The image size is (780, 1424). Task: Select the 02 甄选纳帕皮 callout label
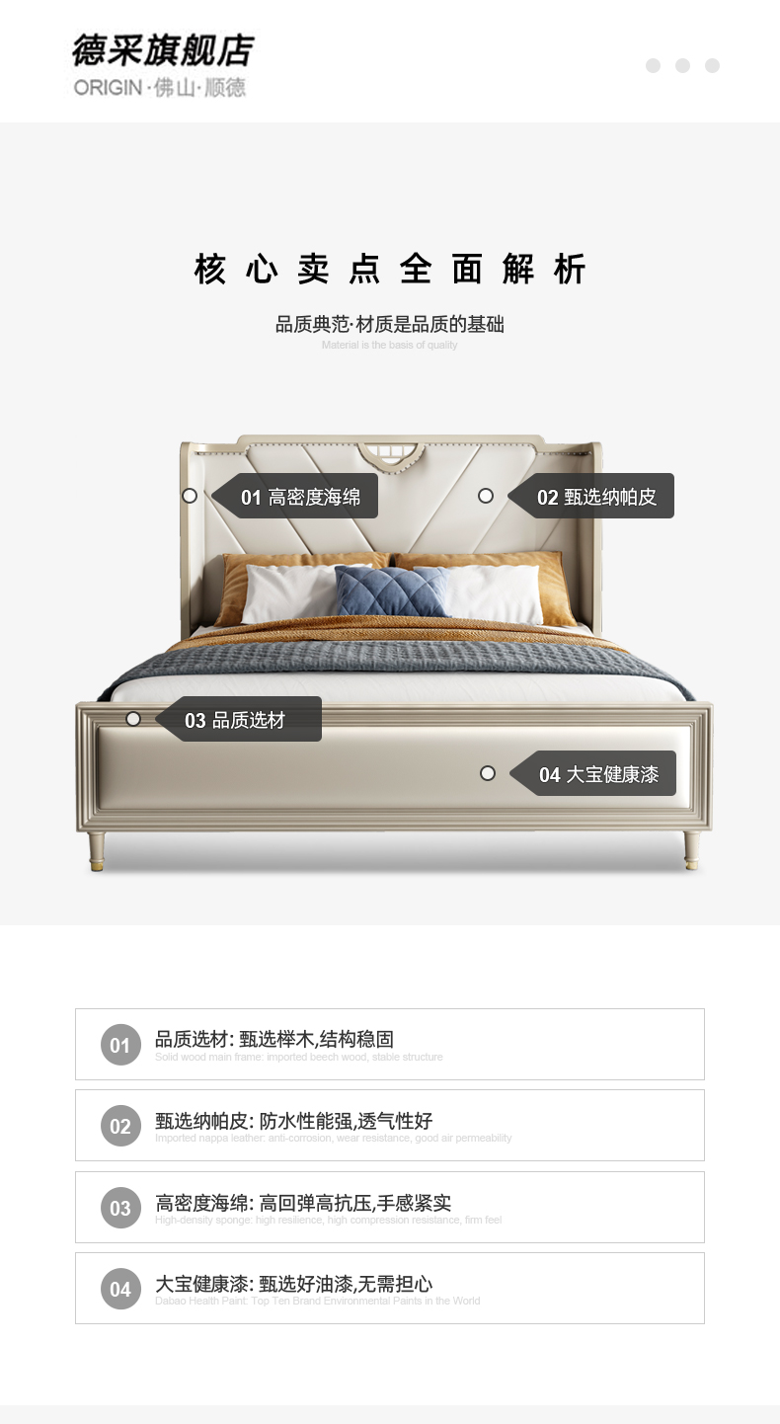[x=591, y=497]
